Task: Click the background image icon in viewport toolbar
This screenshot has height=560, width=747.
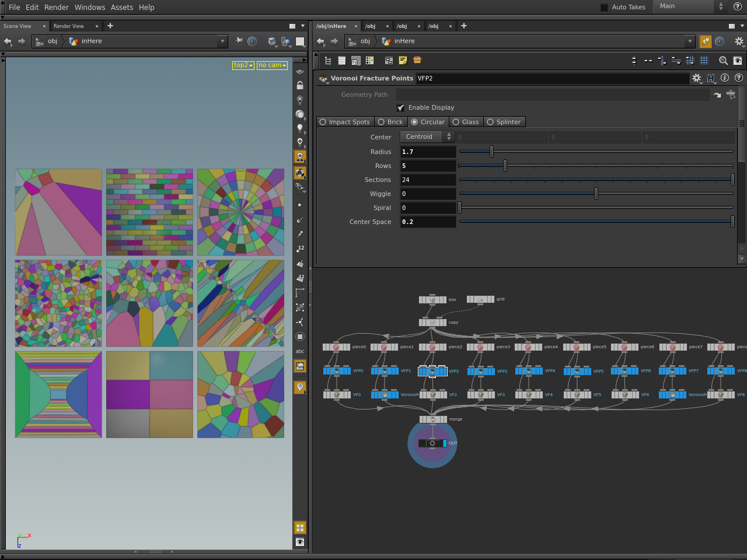Action: tap(300, 366)
